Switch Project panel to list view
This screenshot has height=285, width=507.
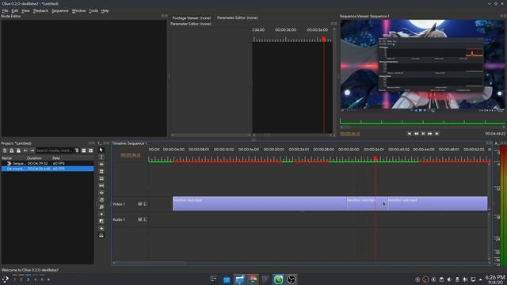84,150
